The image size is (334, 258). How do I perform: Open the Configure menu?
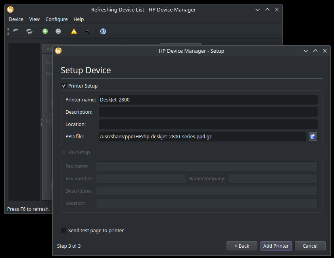point(57,19)
